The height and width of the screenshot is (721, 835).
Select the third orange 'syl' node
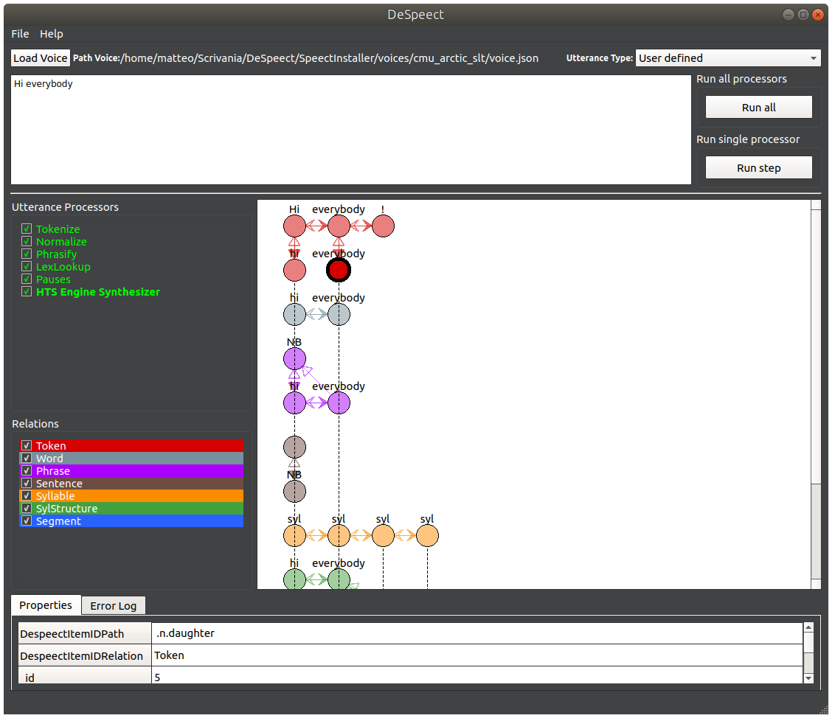(x=383, y=535)
